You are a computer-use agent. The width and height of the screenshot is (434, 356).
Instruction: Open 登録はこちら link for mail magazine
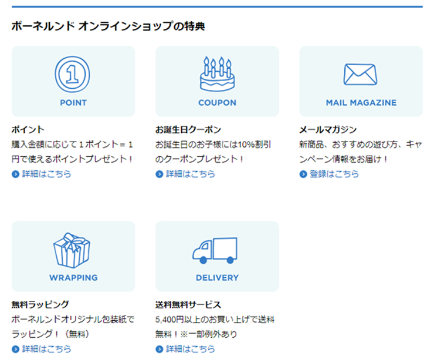tap(334, 174)
